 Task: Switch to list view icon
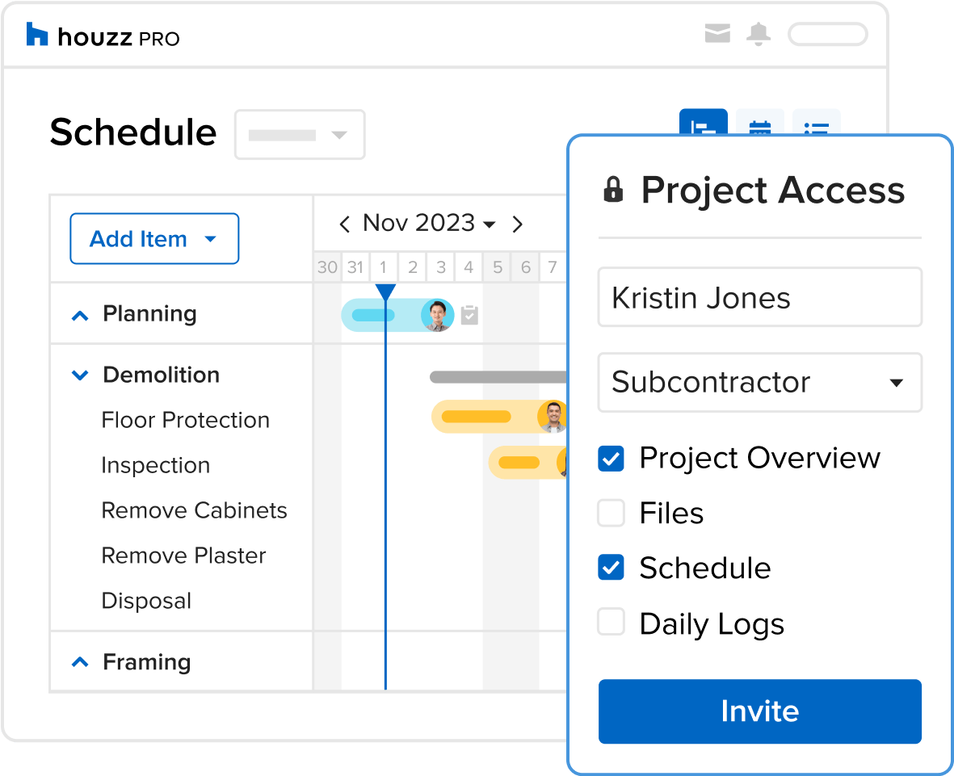tap(817, 123)
